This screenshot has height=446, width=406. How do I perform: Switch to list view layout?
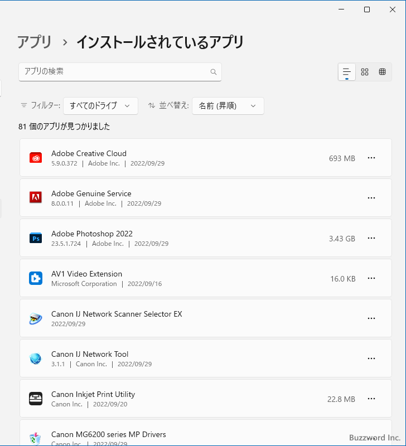pos(346,72)
